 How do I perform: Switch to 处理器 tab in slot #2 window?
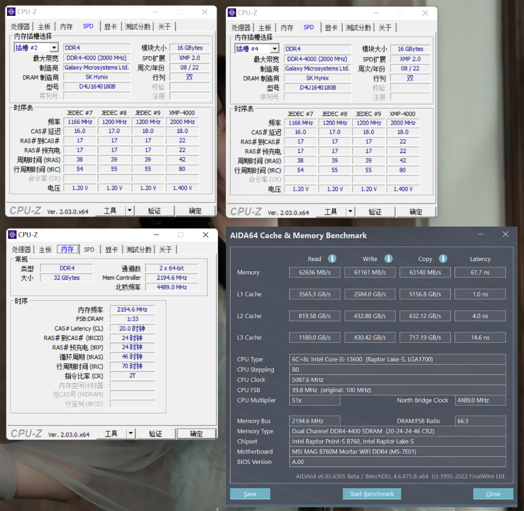(x=20, y=27)
